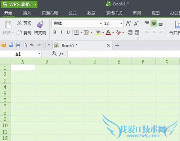Align text to top
Screen dimensions: 180x141
tap(147, 23)
